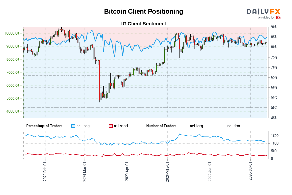The width and height of the screenshot is (292, 195).
Task: Click the 2020-Mar-01 date label
Action: pos(85,172)
